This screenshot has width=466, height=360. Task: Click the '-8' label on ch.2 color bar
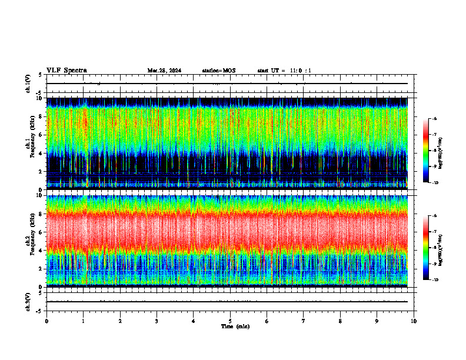434,248
